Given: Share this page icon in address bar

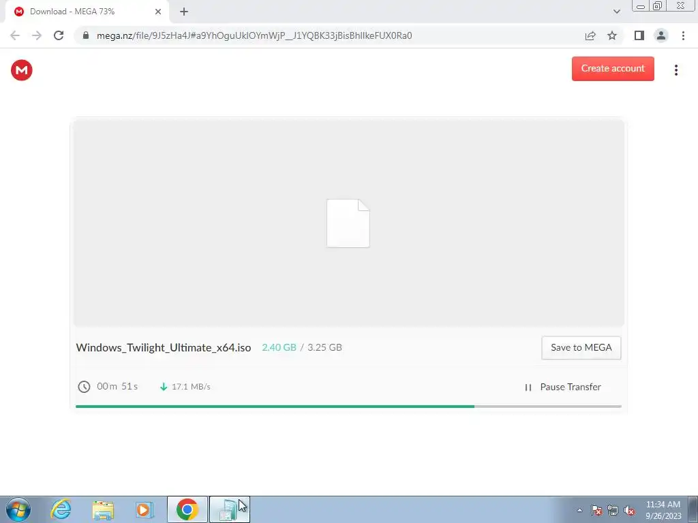Looking at the screenshot, I should [x=590, y=35].
